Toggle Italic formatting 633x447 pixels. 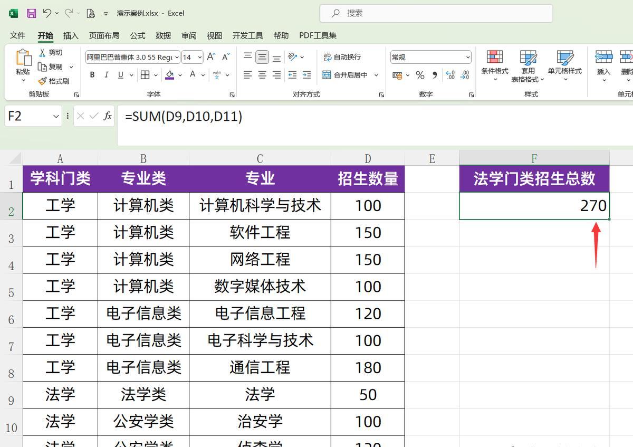coord(107,75)
